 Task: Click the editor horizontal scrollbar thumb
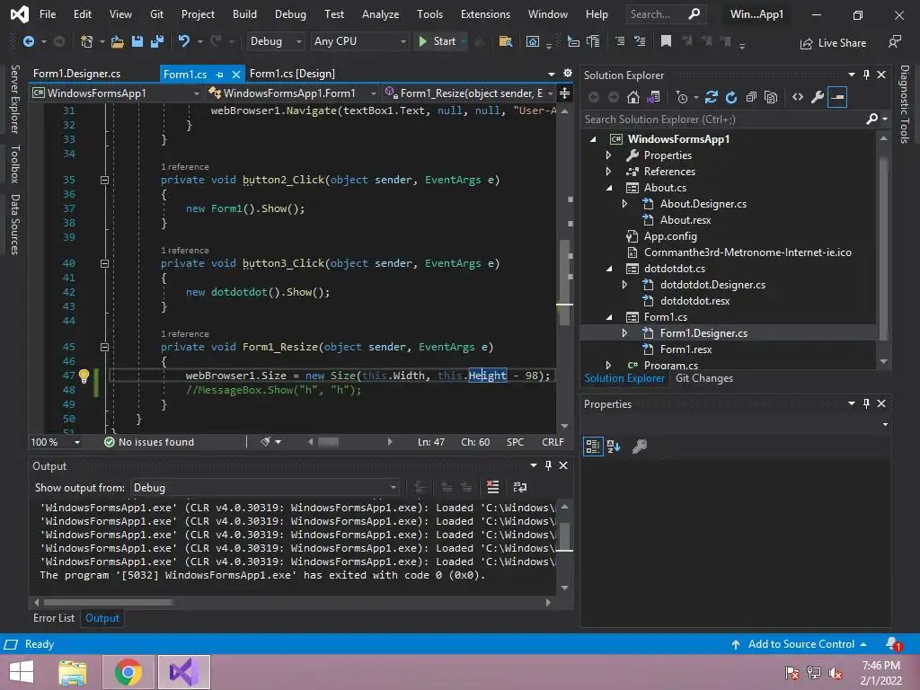pyautogui.click(x=328, y=442)
